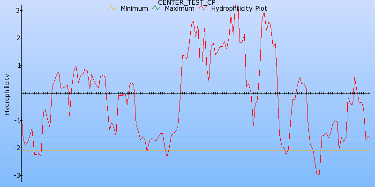The width and height of the screenshot is (375, 187).
Task: Select the Minimum legend label
Action: coord(134,8)
